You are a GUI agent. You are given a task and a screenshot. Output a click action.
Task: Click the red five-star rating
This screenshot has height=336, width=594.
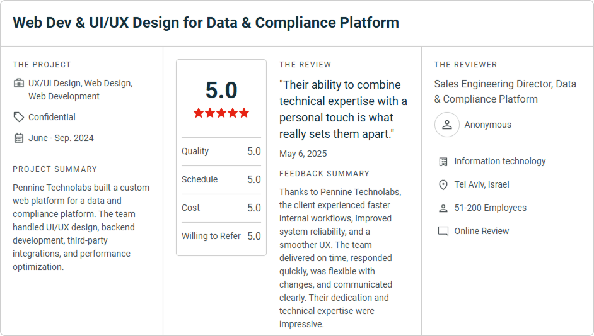pos(221,113)
